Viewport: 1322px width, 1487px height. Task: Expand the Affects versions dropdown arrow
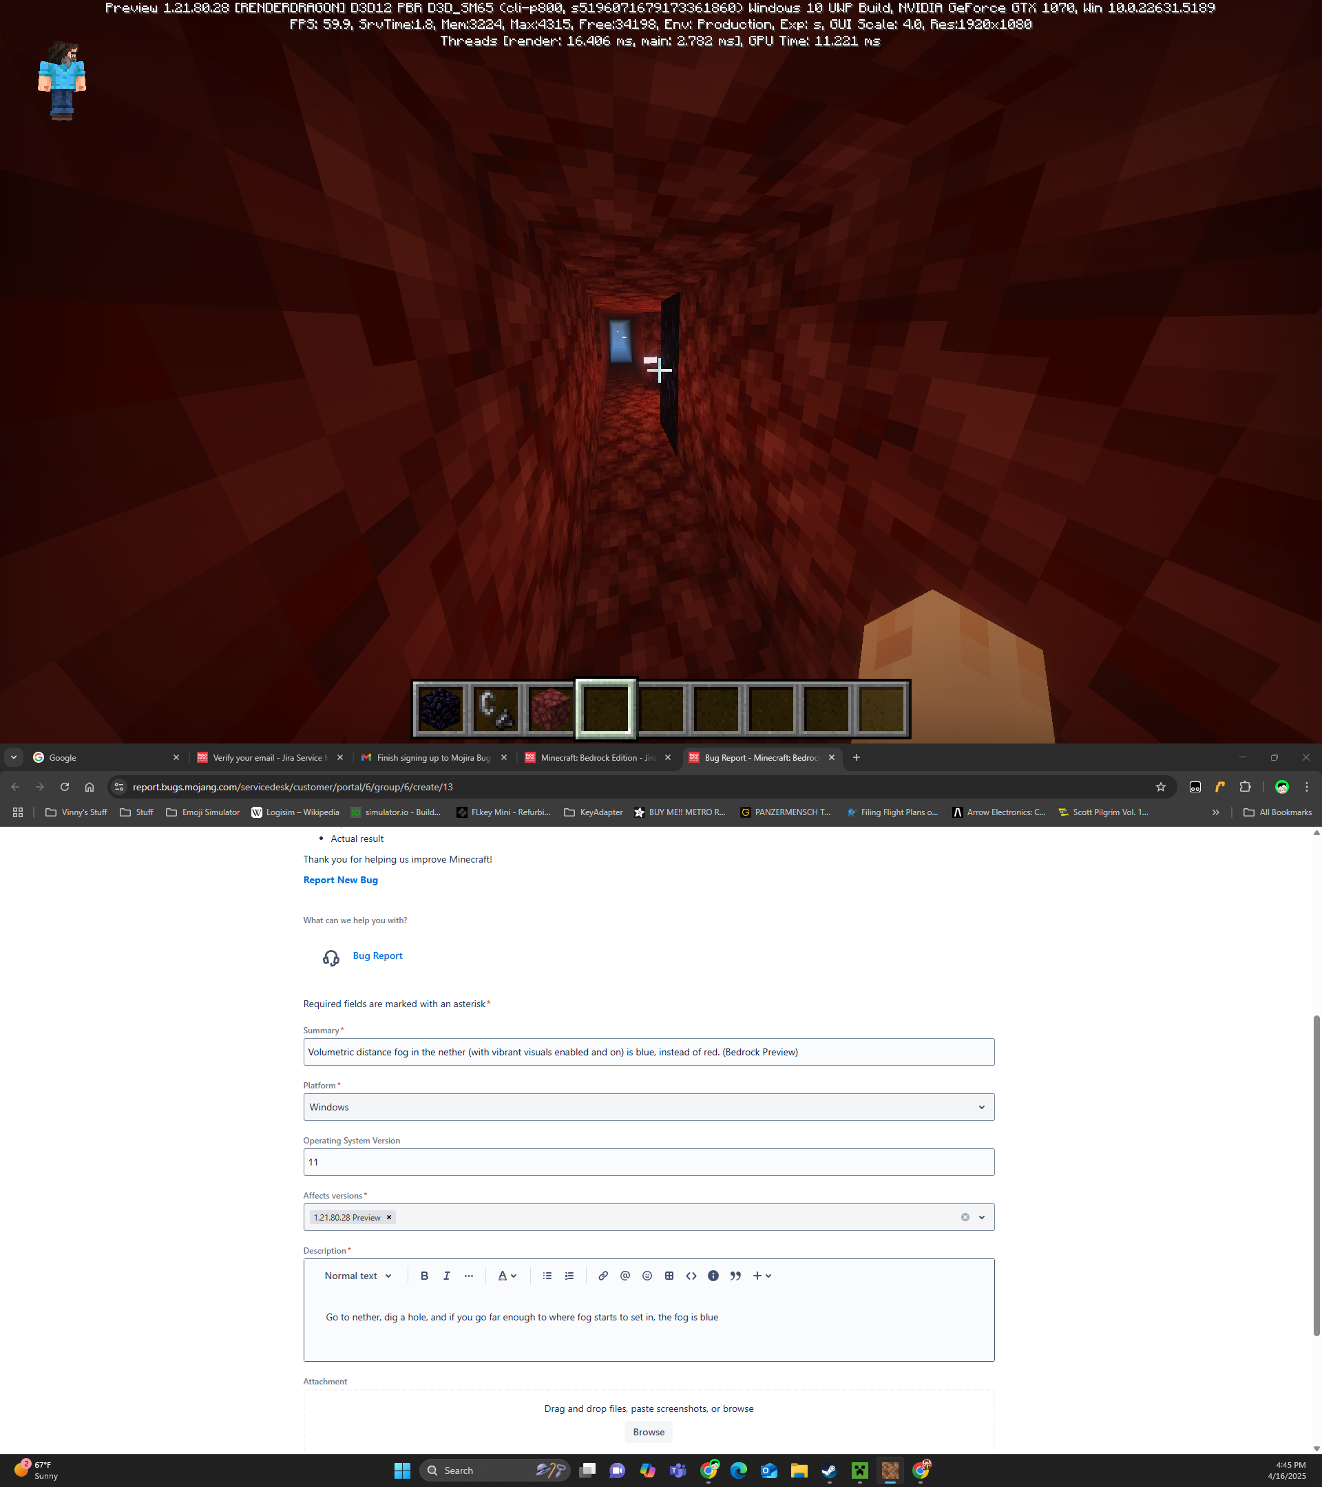click(x=981, y=1217)
